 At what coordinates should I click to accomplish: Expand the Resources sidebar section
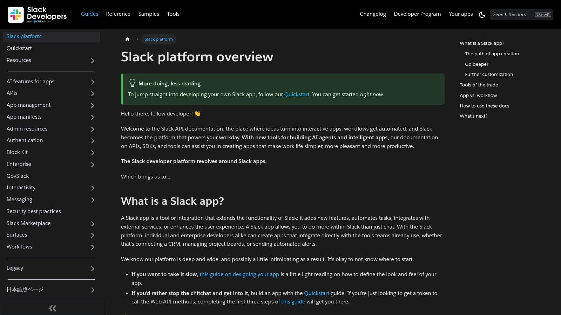[x=93, y=61]
